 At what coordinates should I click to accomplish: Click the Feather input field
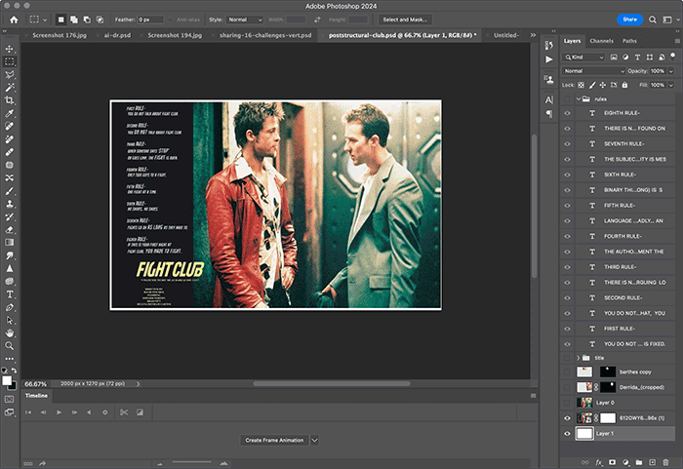[150, 20]
